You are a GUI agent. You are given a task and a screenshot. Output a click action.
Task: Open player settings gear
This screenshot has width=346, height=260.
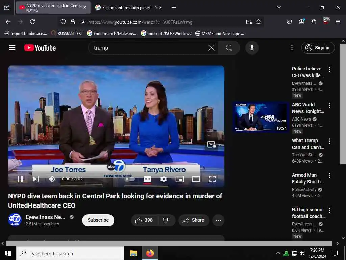tap(163, 179)
